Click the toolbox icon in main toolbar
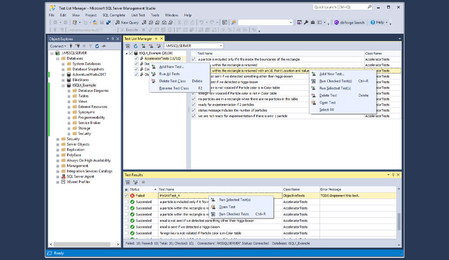The width and height of the screenshot is (449, 260). (x=313, y=23)
